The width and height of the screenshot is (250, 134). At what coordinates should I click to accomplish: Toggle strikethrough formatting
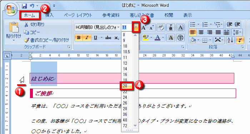pyautogui.click(x=108, y=38)
